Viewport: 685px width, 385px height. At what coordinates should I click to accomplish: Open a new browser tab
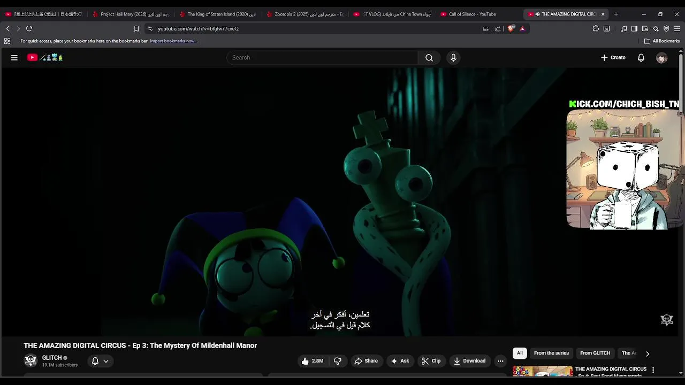(616, 14)
